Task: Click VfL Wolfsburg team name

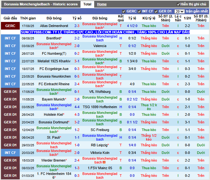Action: click(100, 92)
